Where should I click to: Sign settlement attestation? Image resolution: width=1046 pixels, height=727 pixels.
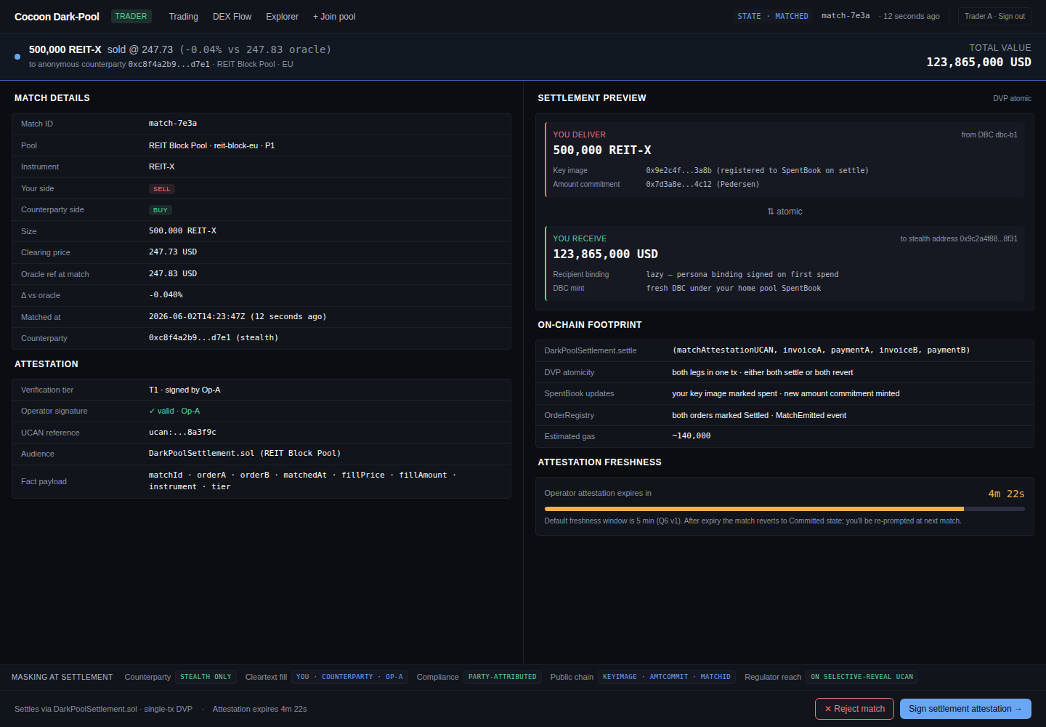point(965,709)
